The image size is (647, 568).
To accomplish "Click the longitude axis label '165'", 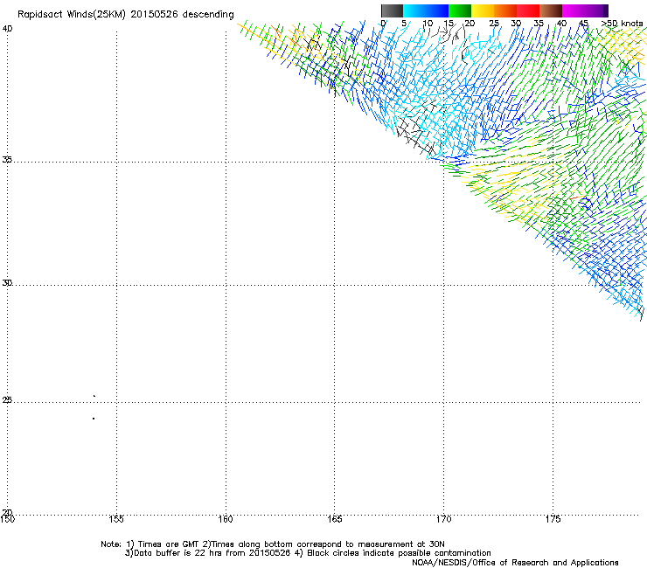I will (335, 519).
